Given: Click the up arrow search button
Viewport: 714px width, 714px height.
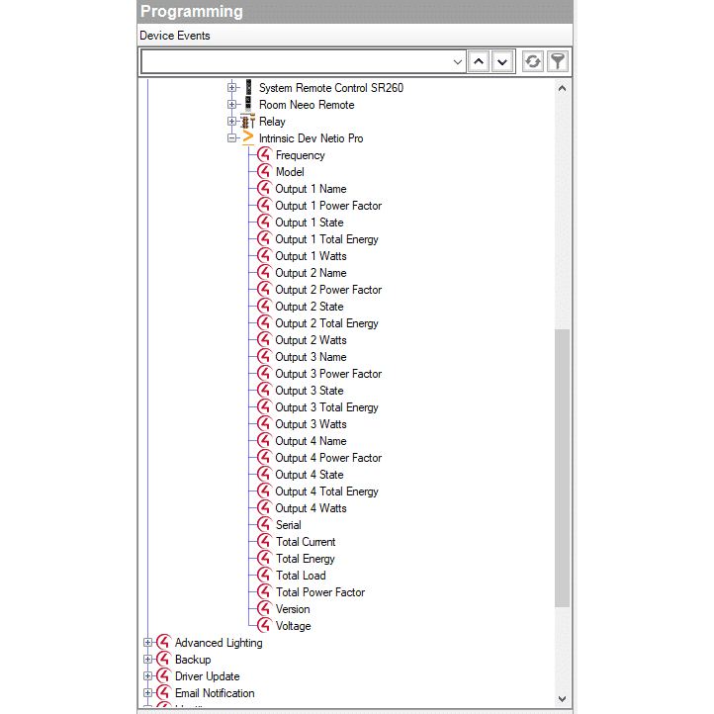Looking at the screenshot, I should click(x=479, y=61).
